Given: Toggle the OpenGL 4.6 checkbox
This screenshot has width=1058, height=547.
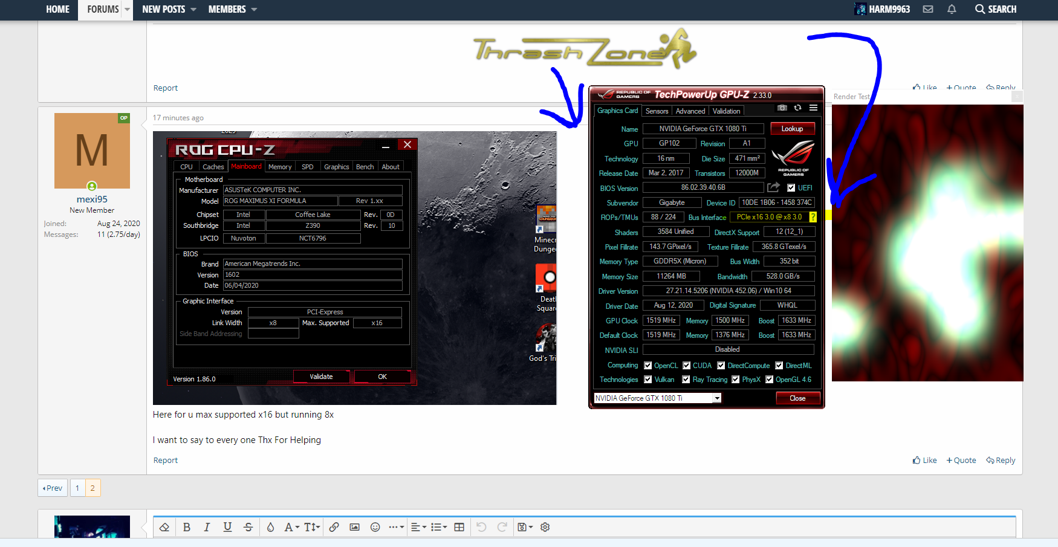Looking at the screenshot, I should pos(770,380).
